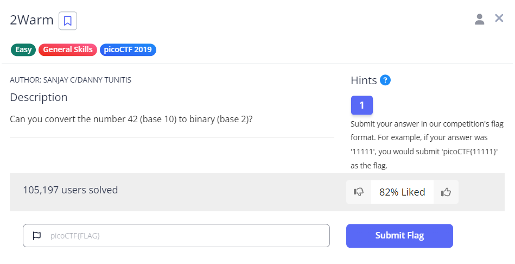The height and width of the screenshot is (264, 515).
Task: Bookmark the 2Warm challenge
Action: click(67, 21)
